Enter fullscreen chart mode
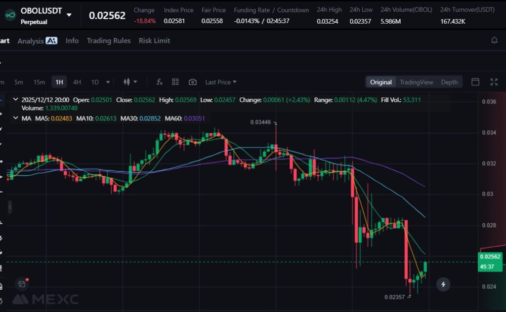 (494, 82)
